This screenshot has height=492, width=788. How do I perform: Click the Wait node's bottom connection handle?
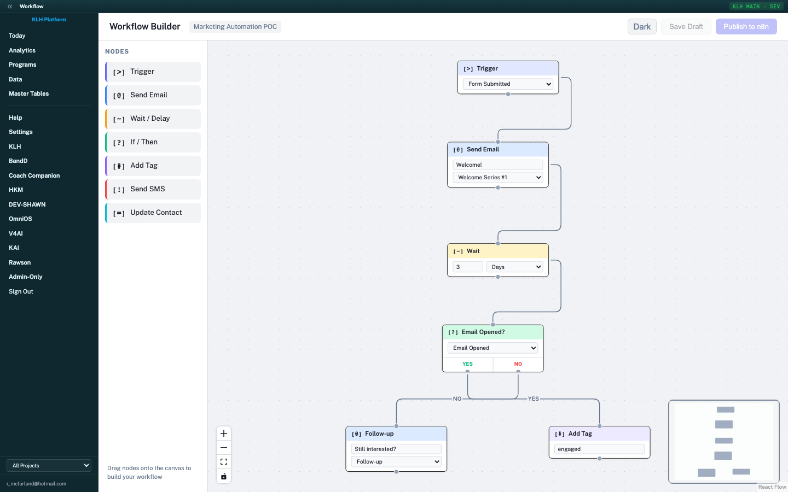498,277
